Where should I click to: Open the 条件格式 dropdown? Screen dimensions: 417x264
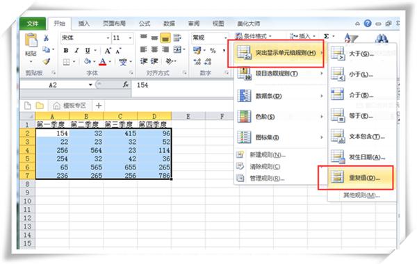coord(254,36)
